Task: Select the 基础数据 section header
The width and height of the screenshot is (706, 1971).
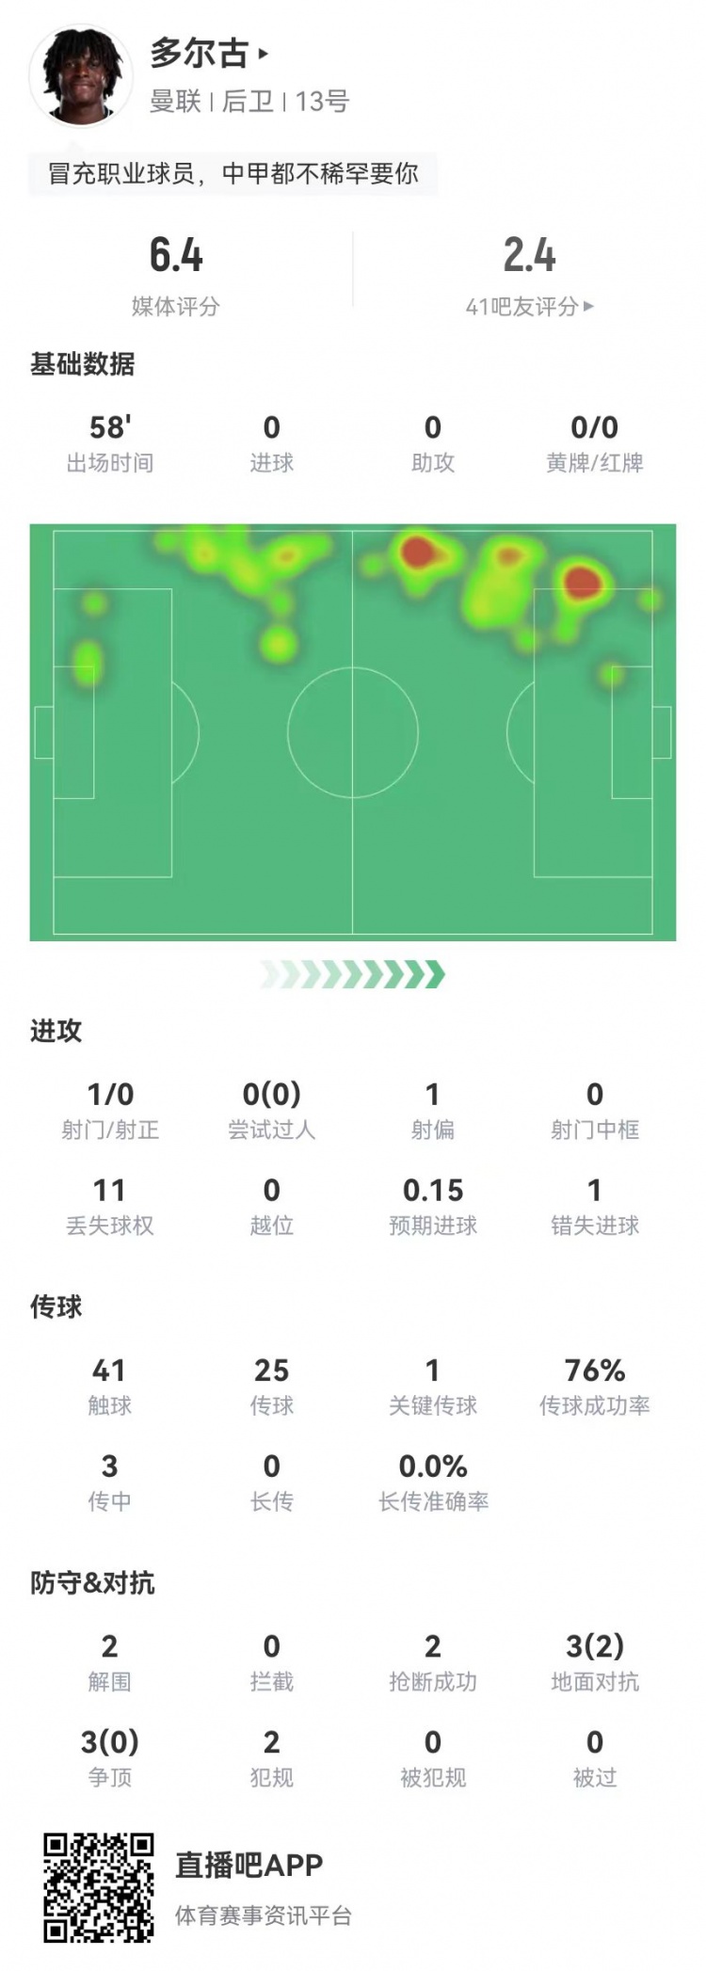Action: [83, 364]
